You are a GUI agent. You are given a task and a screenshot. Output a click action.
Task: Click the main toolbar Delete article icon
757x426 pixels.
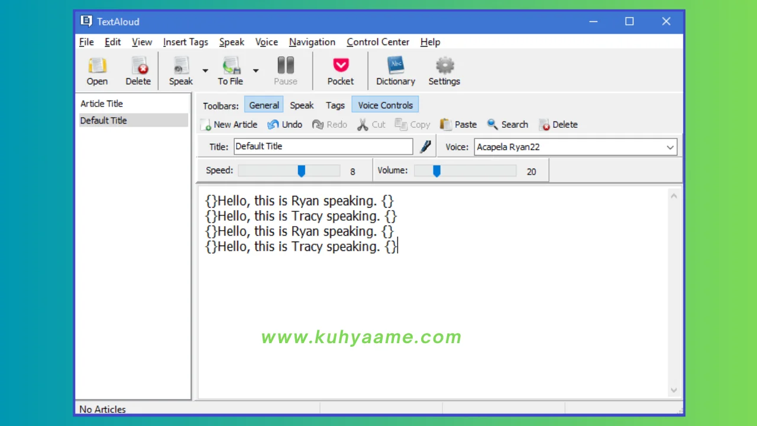pos(138,72)
